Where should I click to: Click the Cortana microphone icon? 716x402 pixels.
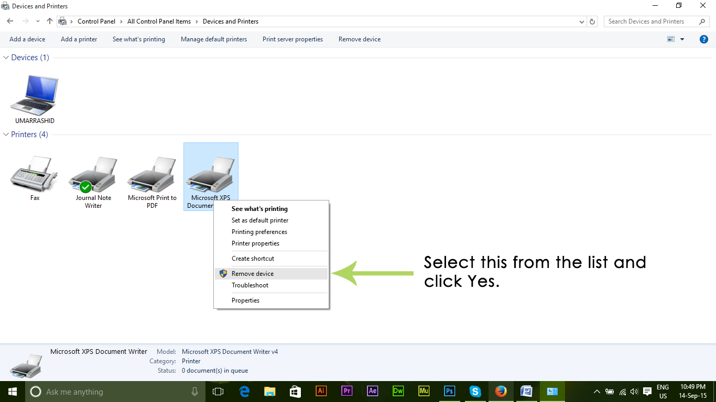pyautogui.click(x=195, y=392)
